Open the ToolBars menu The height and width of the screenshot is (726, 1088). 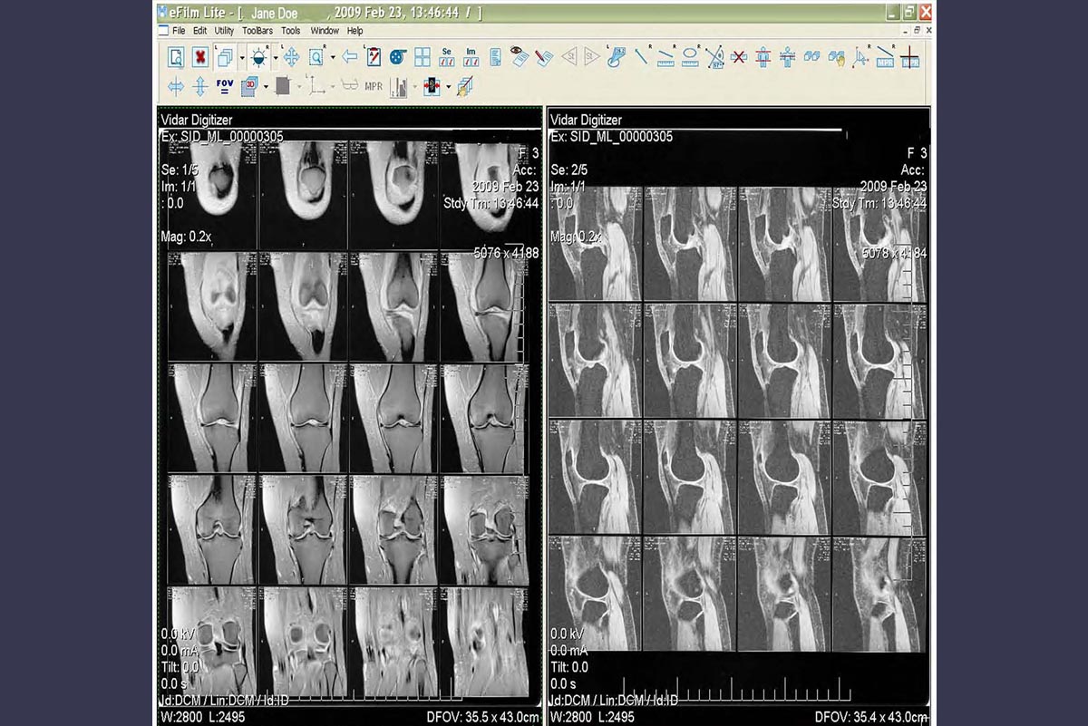coord(257,31)
